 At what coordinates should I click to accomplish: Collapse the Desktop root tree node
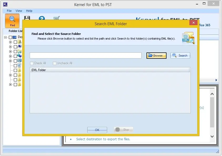[x=5, y=37]
